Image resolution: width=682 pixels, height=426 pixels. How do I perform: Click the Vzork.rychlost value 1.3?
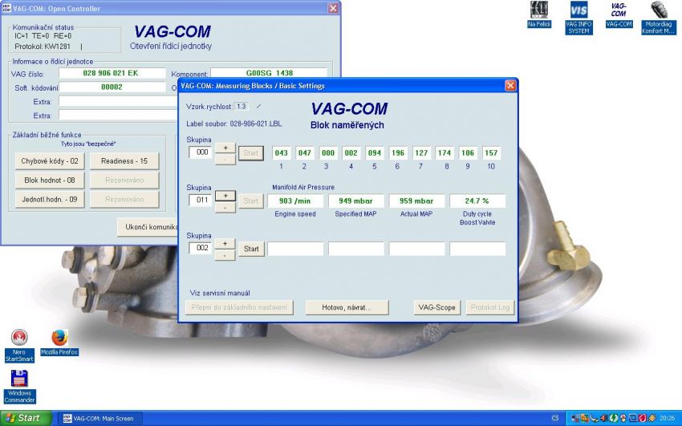tap(242, 107)
